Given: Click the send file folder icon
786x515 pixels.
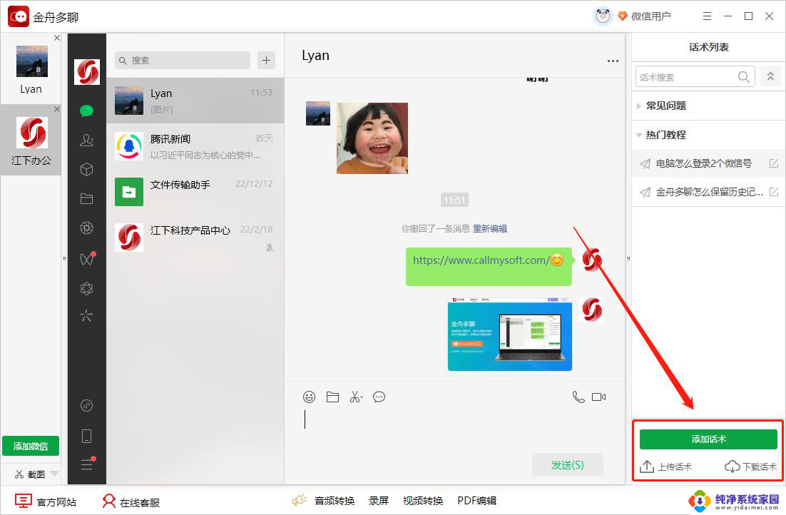Looking at the screenshot, I should pos(332,397).
